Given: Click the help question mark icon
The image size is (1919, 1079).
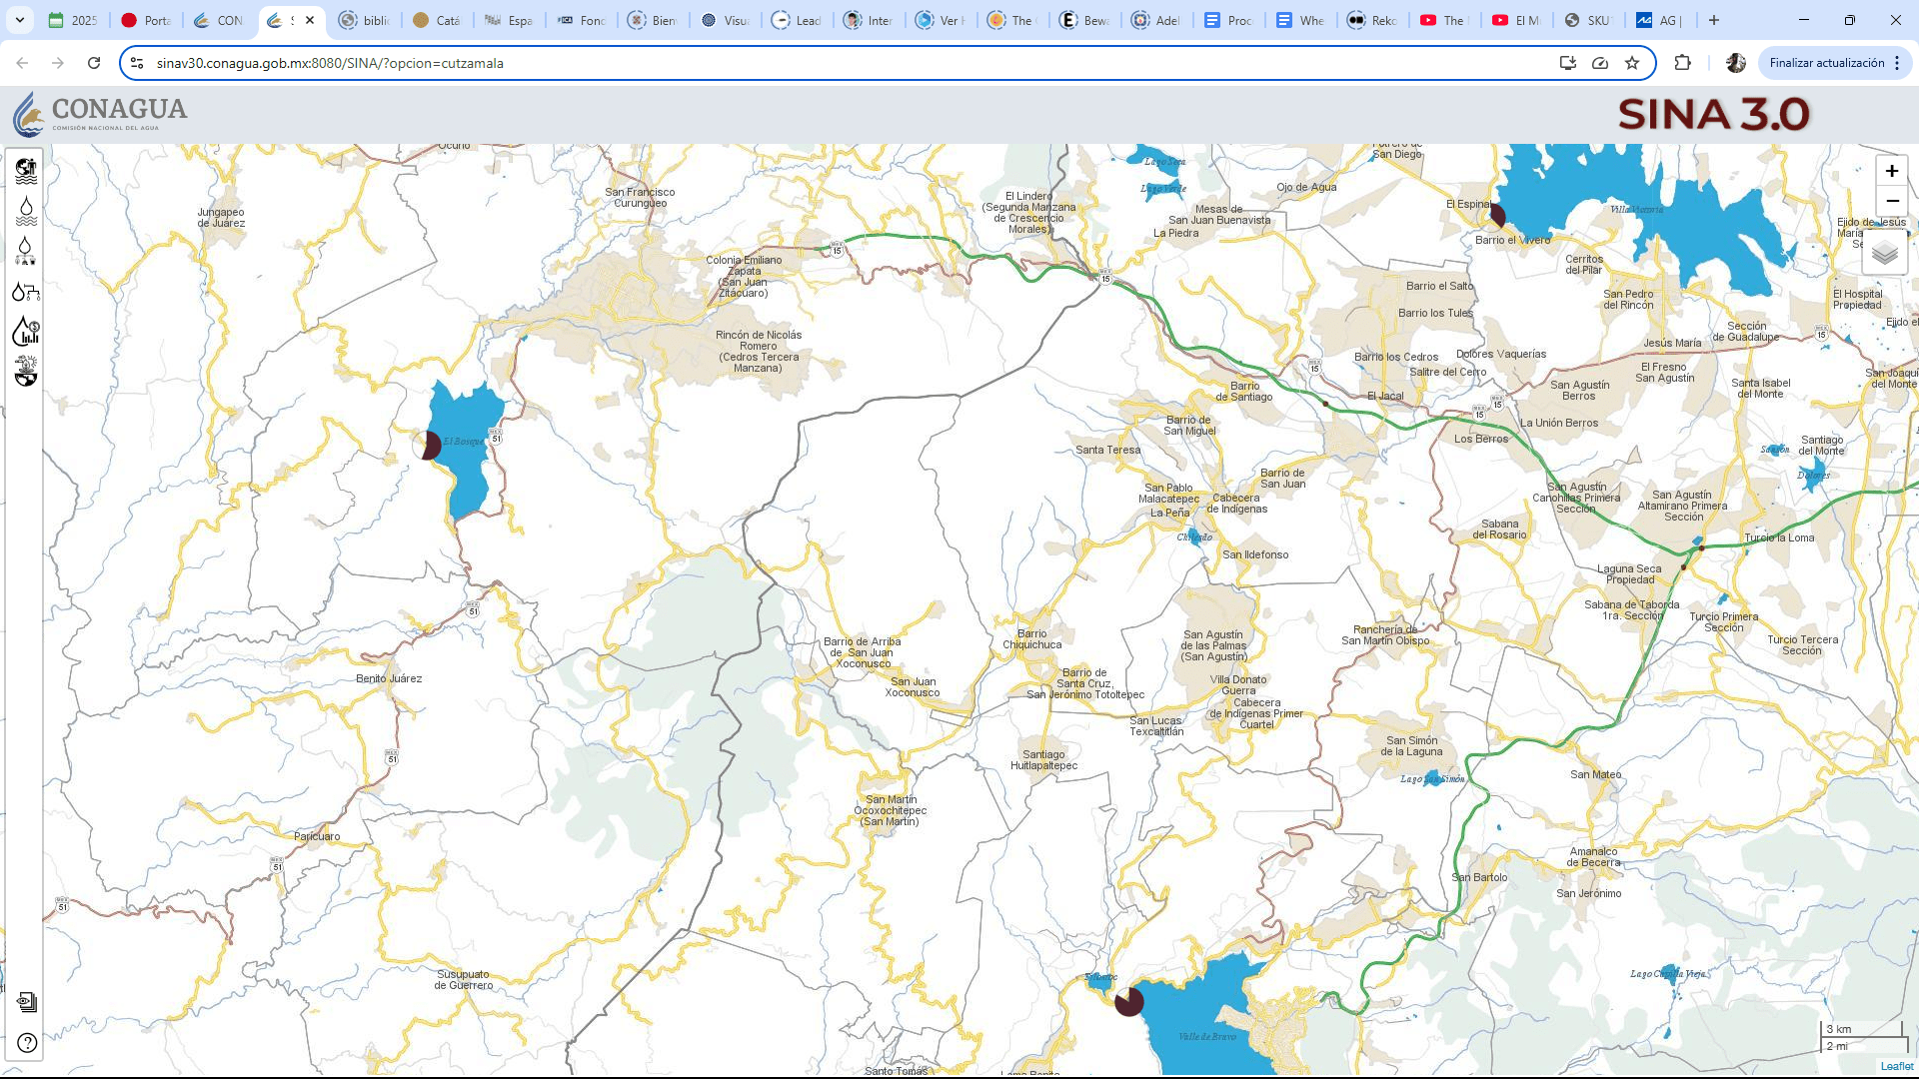Looking at the screenshot, I should click(27, 1043).
